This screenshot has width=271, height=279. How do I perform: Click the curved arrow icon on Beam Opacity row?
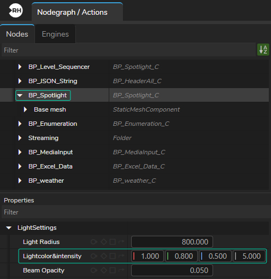point(121,270)
